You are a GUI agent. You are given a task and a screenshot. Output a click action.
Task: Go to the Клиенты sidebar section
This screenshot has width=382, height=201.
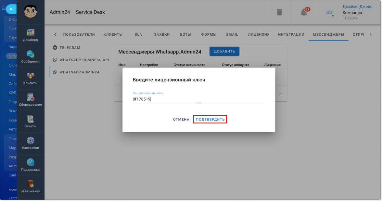pyautogui.click(x=30, y=78)
